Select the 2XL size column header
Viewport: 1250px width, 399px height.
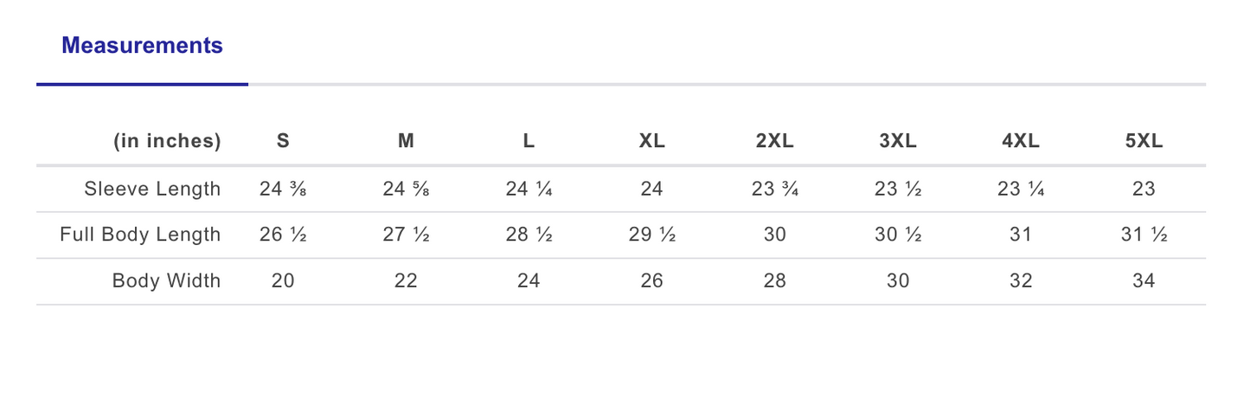click(x=774, y=141)
